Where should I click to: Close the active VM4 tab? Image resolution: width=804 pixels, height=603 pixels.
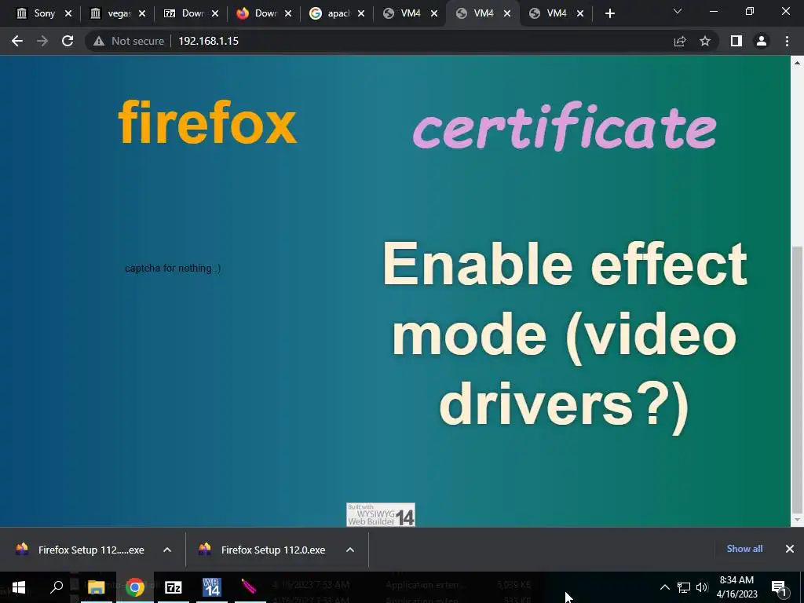[507, 13]
